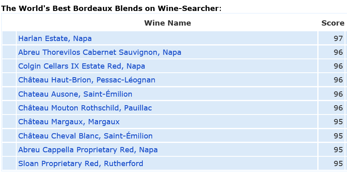Select the 97 score for Harlan Estate
This screenshot has height=173, width=347.
pyautogui.click(x=332, y=38)
